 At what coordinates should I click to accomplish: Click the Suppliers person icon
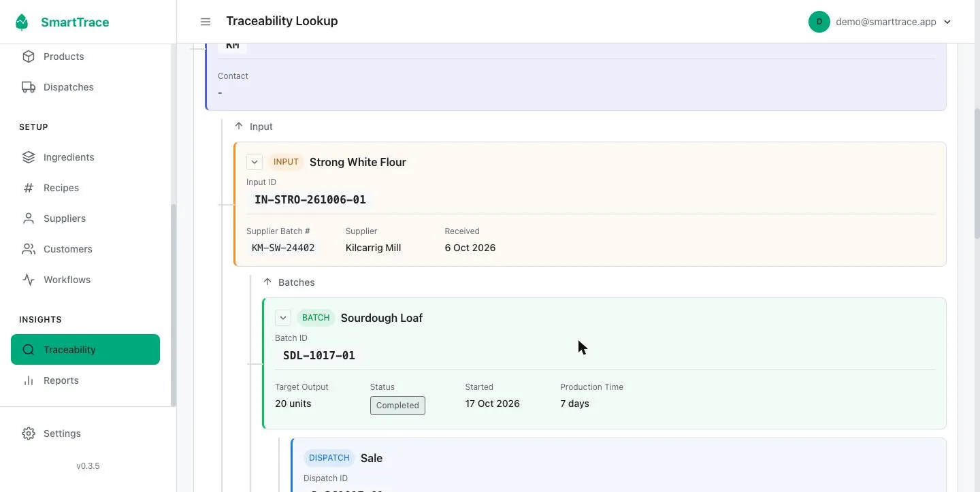(29, 218)
